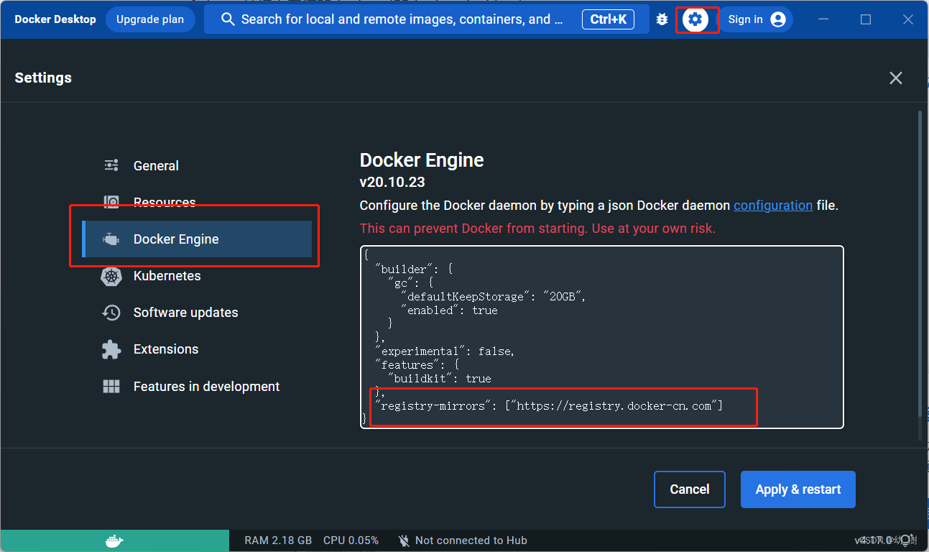Click the Docker Engine heading

click(422, 160)
